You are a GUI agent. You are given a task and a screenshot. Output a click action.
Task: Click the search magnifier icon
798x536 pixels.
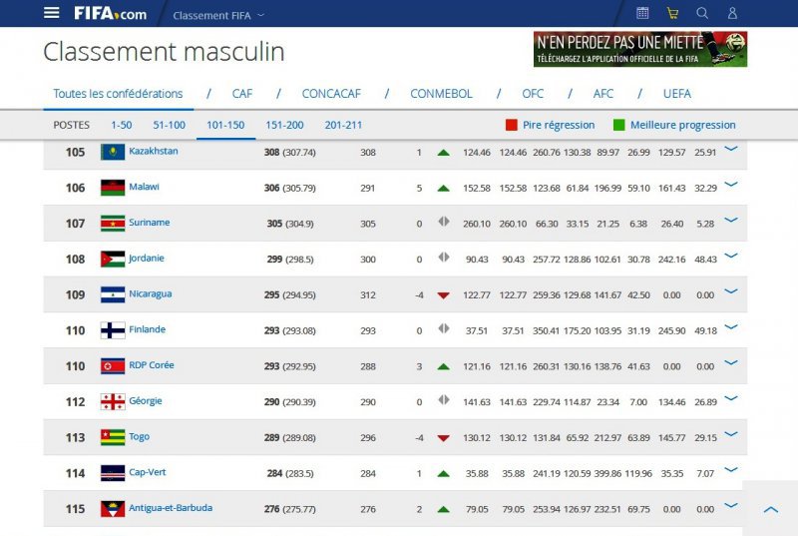(x=702, y=13)
